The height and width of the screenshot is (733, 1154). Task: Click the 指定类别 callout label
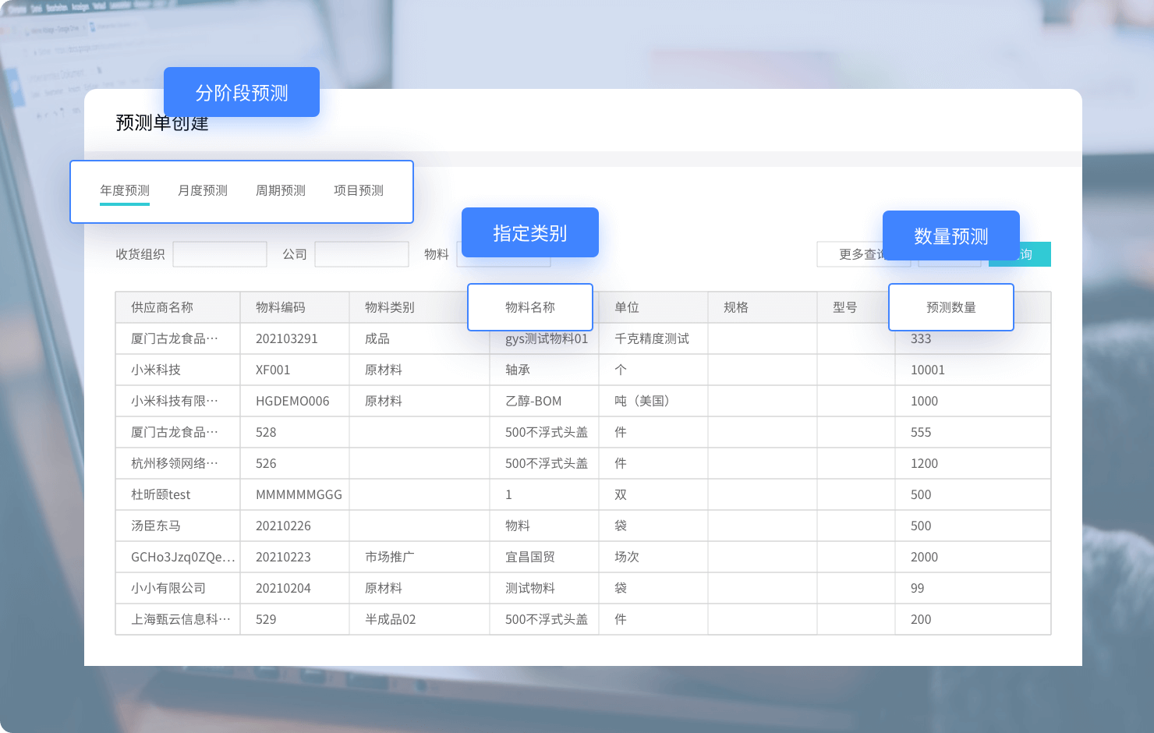(x=530, y=232)
